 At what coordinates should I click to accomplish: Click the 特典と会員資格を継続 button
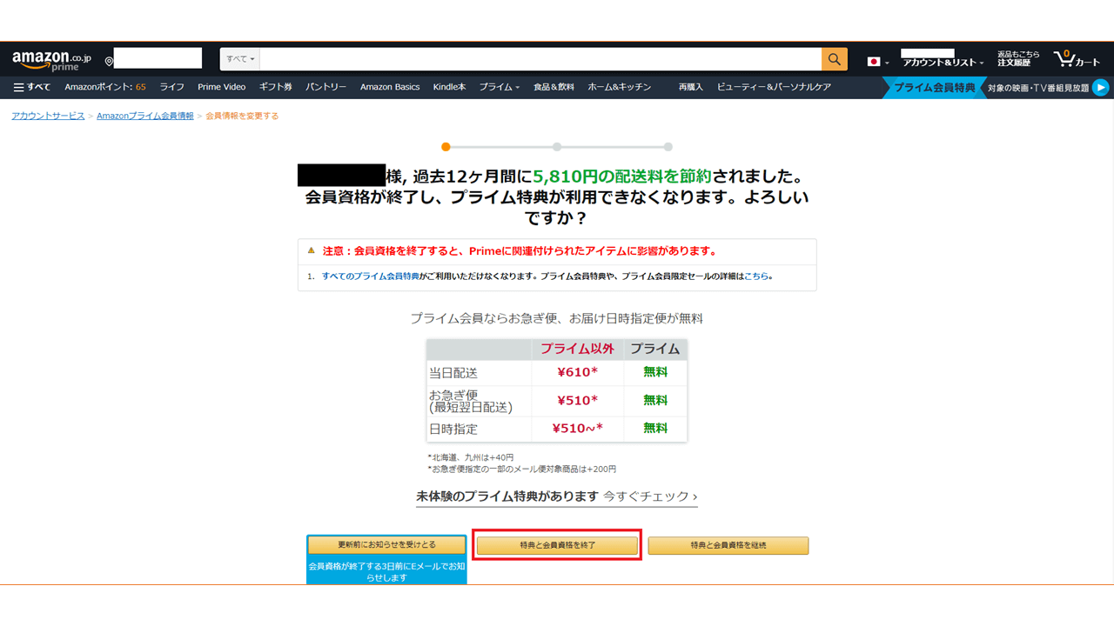click(x=728, y=545)
